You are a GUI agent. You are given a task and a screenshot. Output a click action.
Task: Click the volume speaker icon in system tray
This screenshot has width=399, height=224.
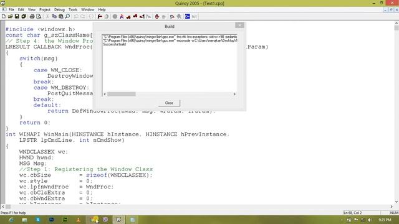(x=370, y=220)
